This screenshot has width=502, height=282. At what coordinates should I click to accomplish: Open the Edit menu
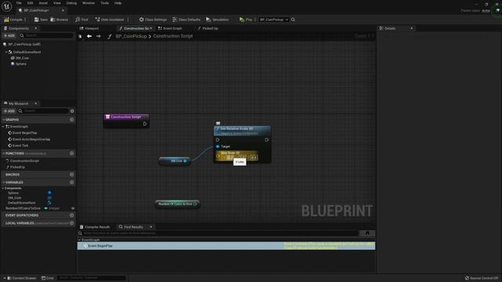point(30,3)
